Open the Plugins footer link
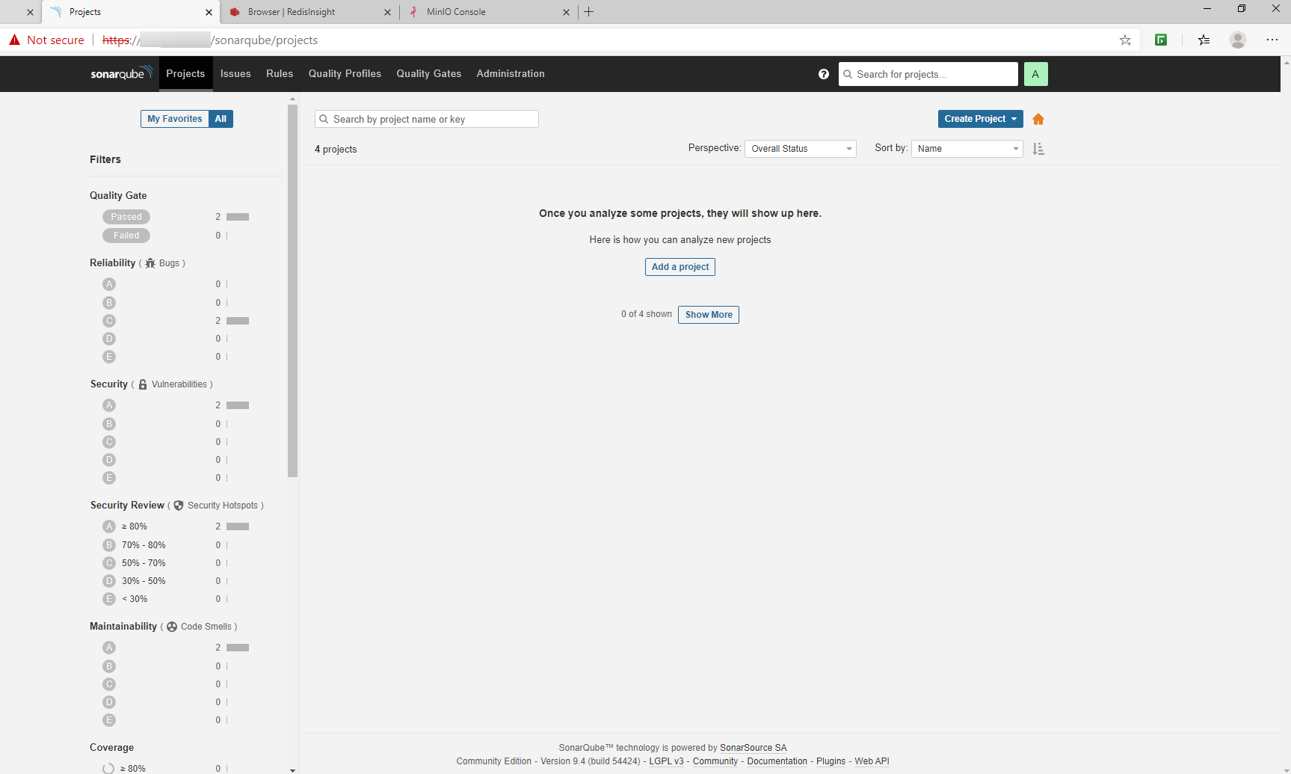 point(831,761)
